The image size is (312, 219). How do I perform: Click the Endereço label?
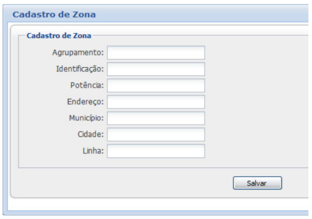[x=85, y=102]
